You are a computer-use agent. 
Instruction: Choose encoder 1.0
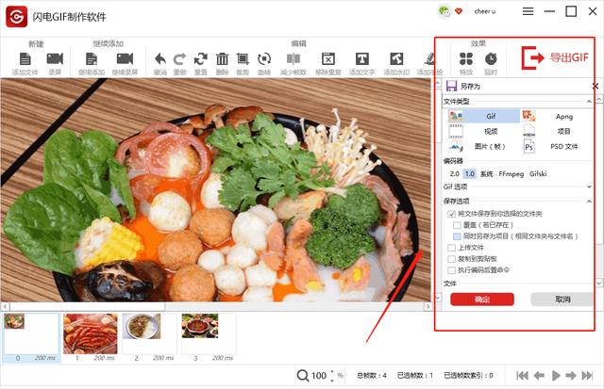470,173
